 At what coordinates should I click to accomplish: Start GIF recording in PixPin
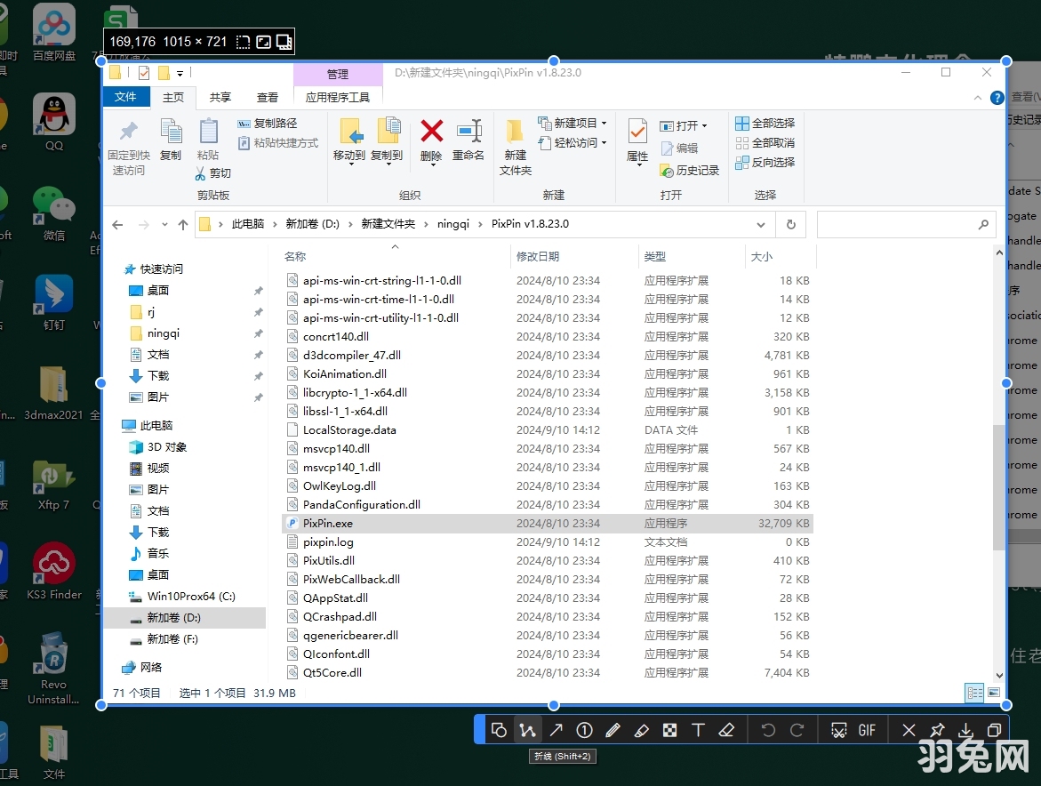pyautogui.click(x=869, y=729)
